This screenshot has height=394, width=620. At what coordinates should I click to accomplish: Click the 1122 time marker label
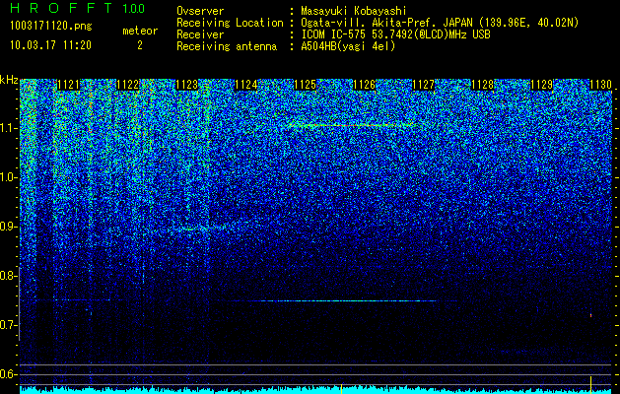[128, 85]
